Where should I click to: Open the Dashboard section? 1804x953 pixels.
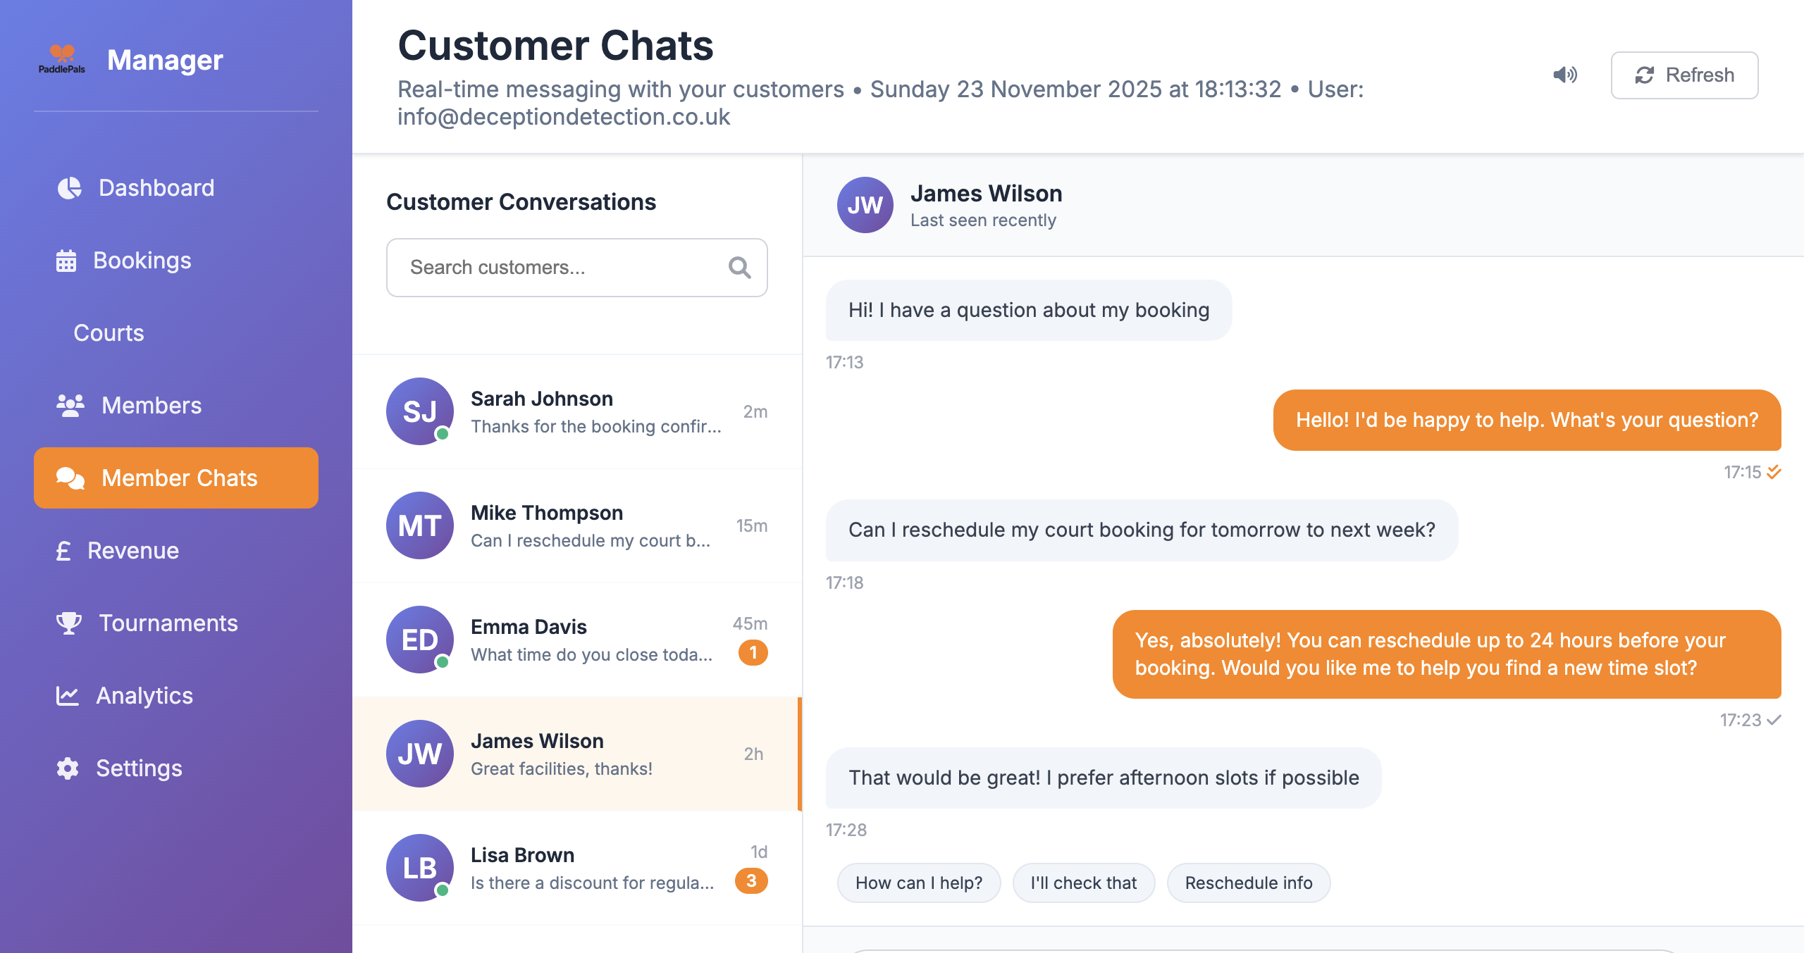70,188
